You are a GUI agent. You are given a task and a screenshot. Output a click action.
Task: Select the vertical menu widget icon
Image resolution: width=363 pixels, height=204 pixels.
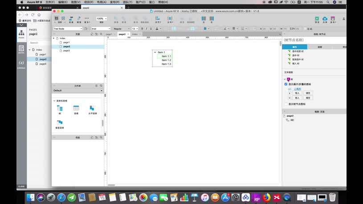point(60,123)
